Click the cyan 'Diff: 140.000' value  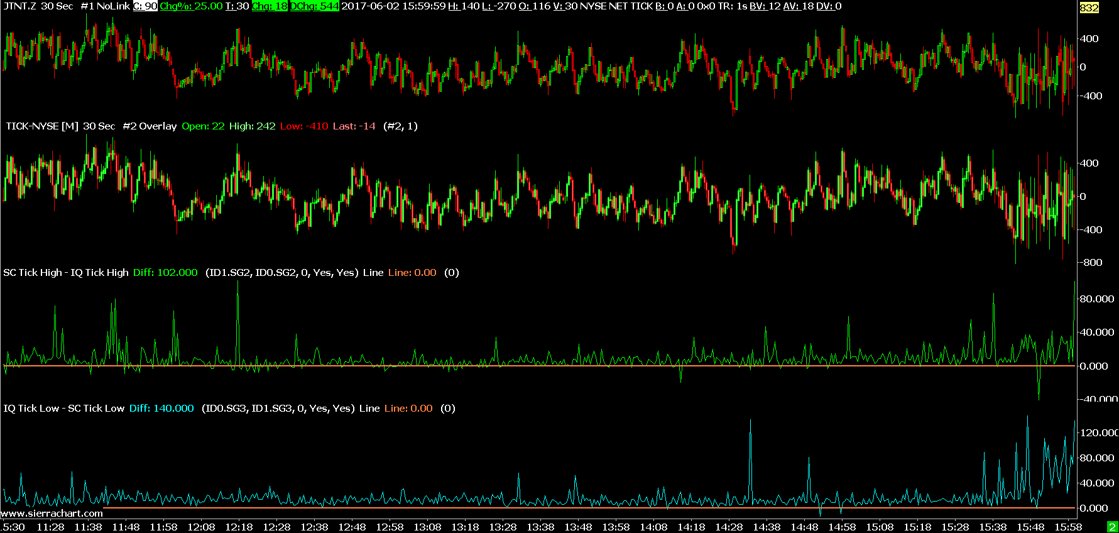click(161, 409)
